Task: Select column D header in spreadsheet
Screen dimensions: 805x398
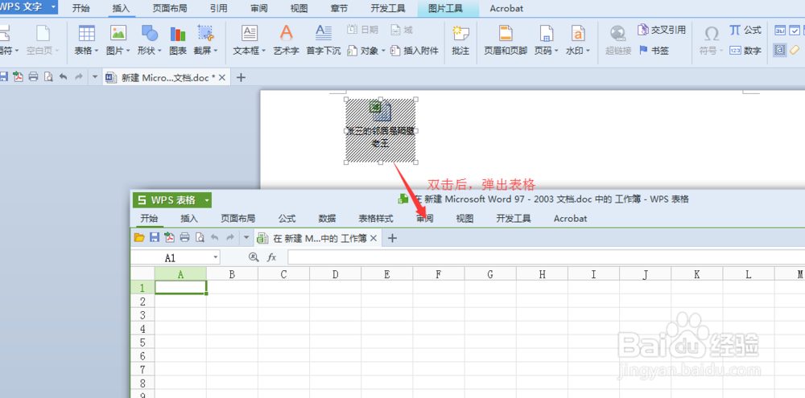Action: pyautogui.click(x=335, y=274)
